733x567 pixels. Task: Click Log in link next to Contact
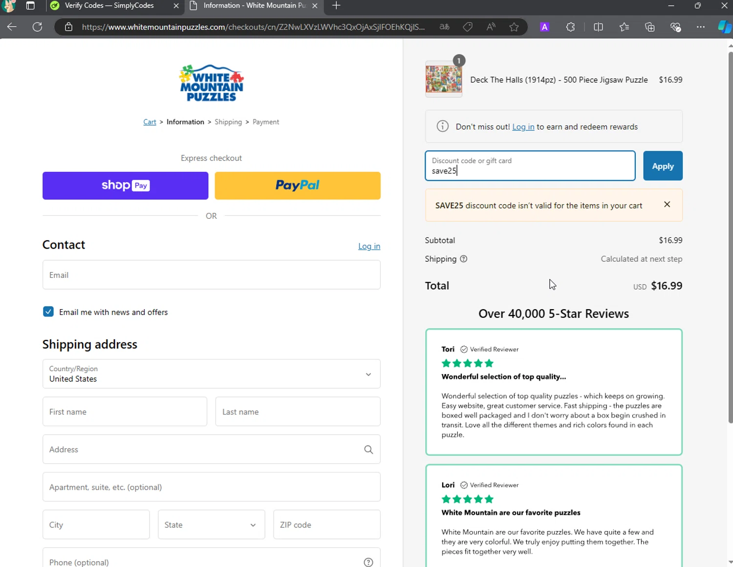(x=369, y=246)
